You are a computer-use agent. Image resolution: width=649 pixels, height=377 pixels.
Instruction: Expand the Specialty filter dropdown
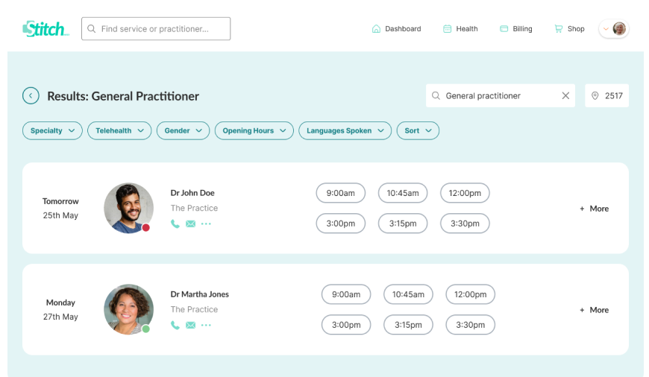(x=52, y=130)
